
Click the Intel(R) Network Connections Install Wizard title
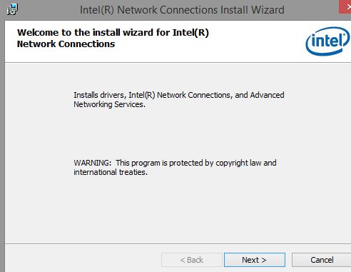[182, 10]
